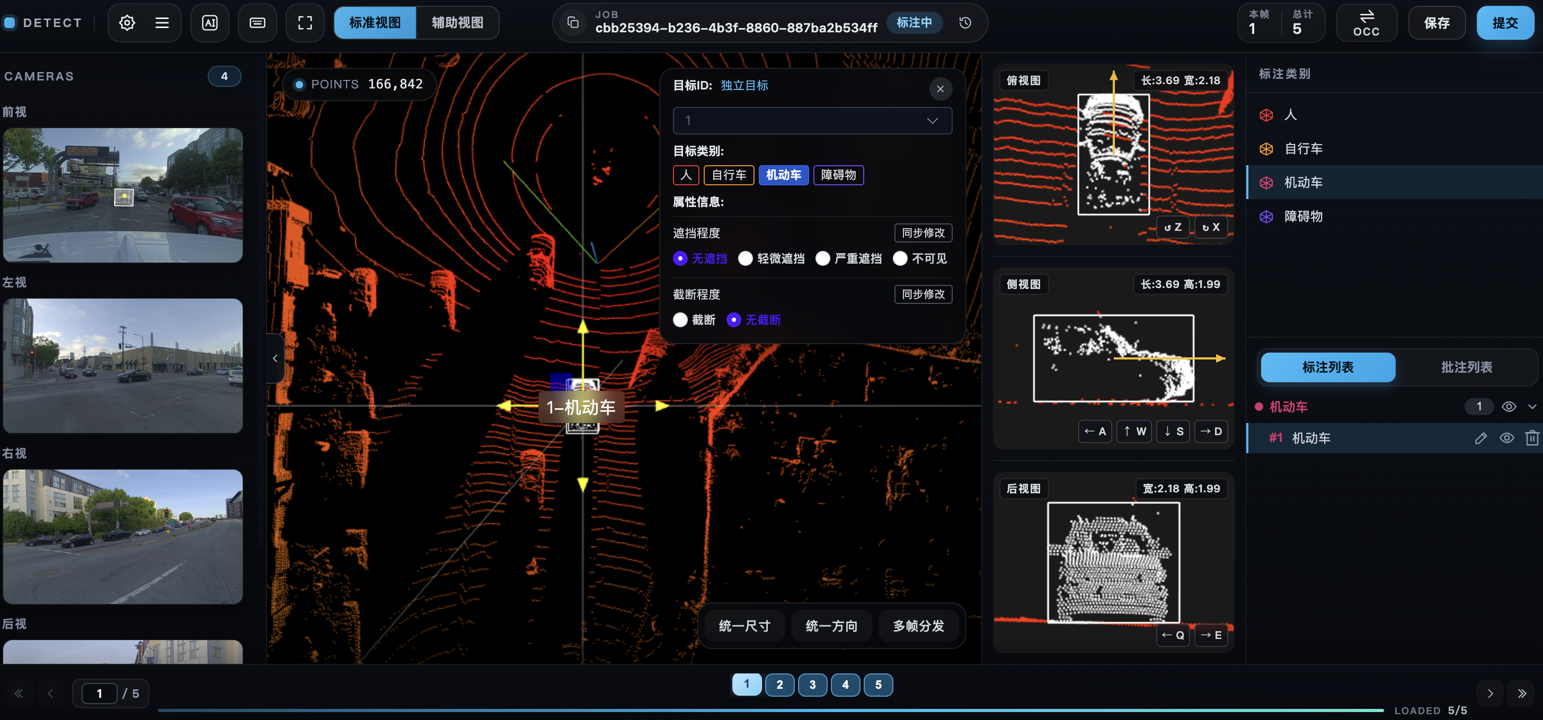The height and width of the screenshot is (720, 1543).
Task: Select 不可见 occlusion radio
Action: tap(900, 258)
